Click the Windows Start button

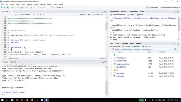point(2,100)
